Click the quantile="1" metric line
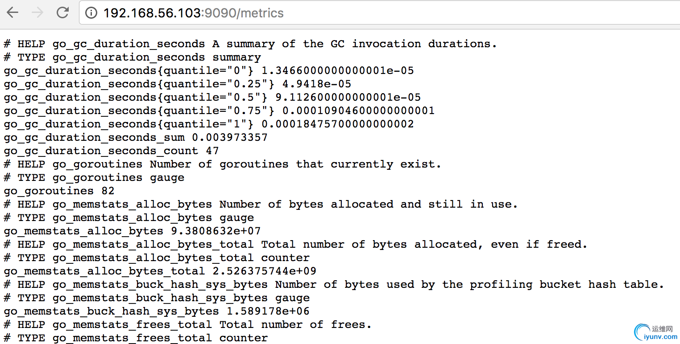Viewport: 680px width, 344px height. click(209, 124)
